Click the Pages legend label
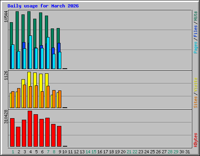The width and height of the screenshot is (200, 156). tap(195, 48)
